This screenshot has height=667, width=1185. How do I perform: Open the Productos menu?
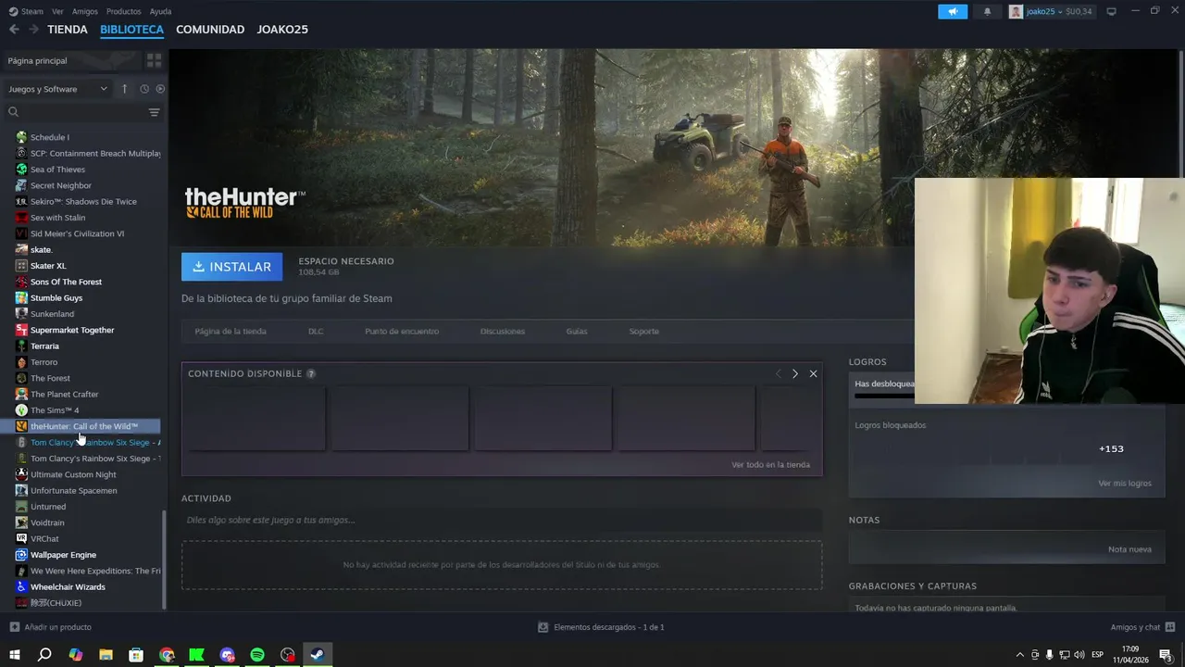(x=123, y=11)
